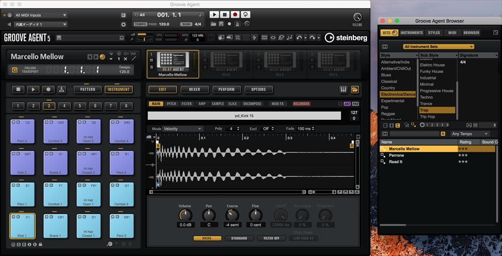Click the transport open-folder icon
Viewport: 502px width, 256px height.
(x=213, y=24)
